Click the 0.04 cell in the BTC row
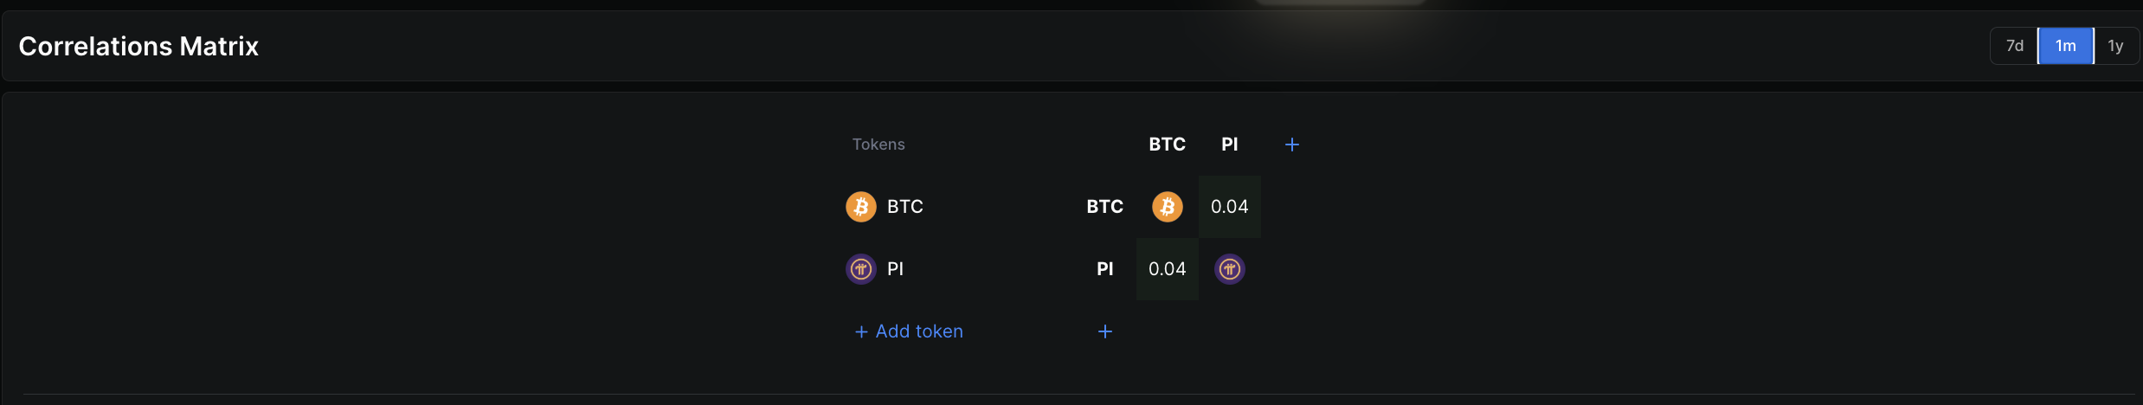Image resolution: width=2143 pixels, height=405 pixels. pos(1229,207)
